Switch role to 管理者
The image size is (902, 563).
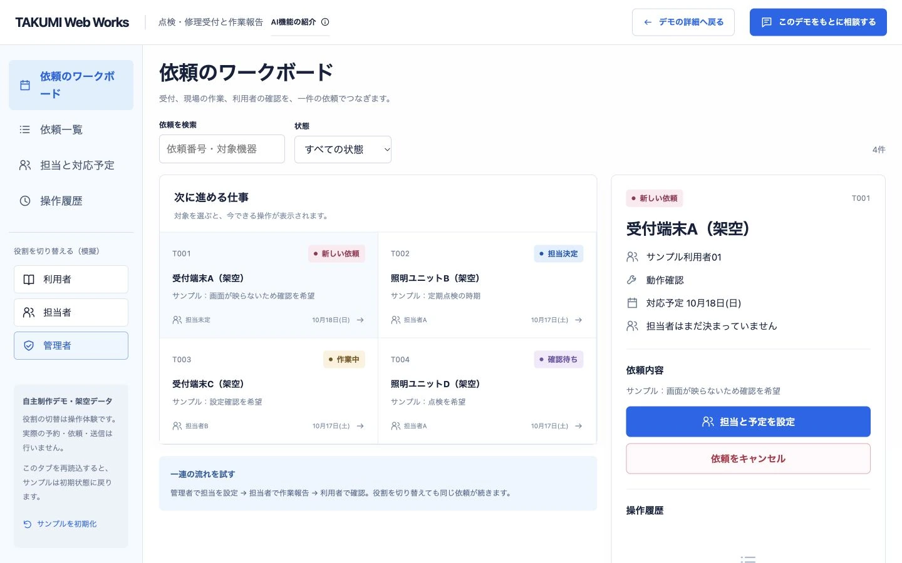71,345
